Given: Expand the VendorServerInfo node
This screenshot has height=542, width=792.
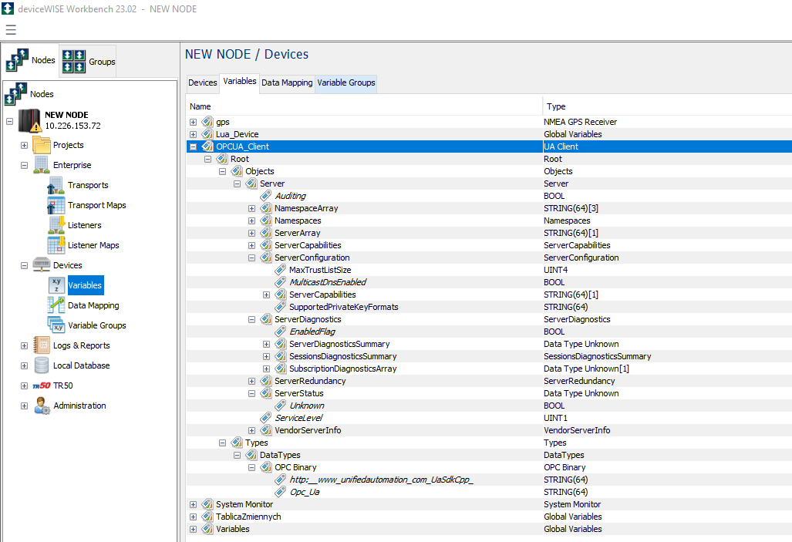Looking at the screenshot, I should (251, 430).
